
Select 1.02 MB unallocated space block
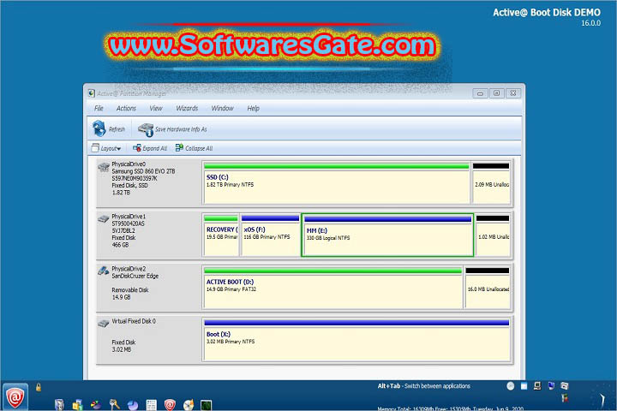493,235
